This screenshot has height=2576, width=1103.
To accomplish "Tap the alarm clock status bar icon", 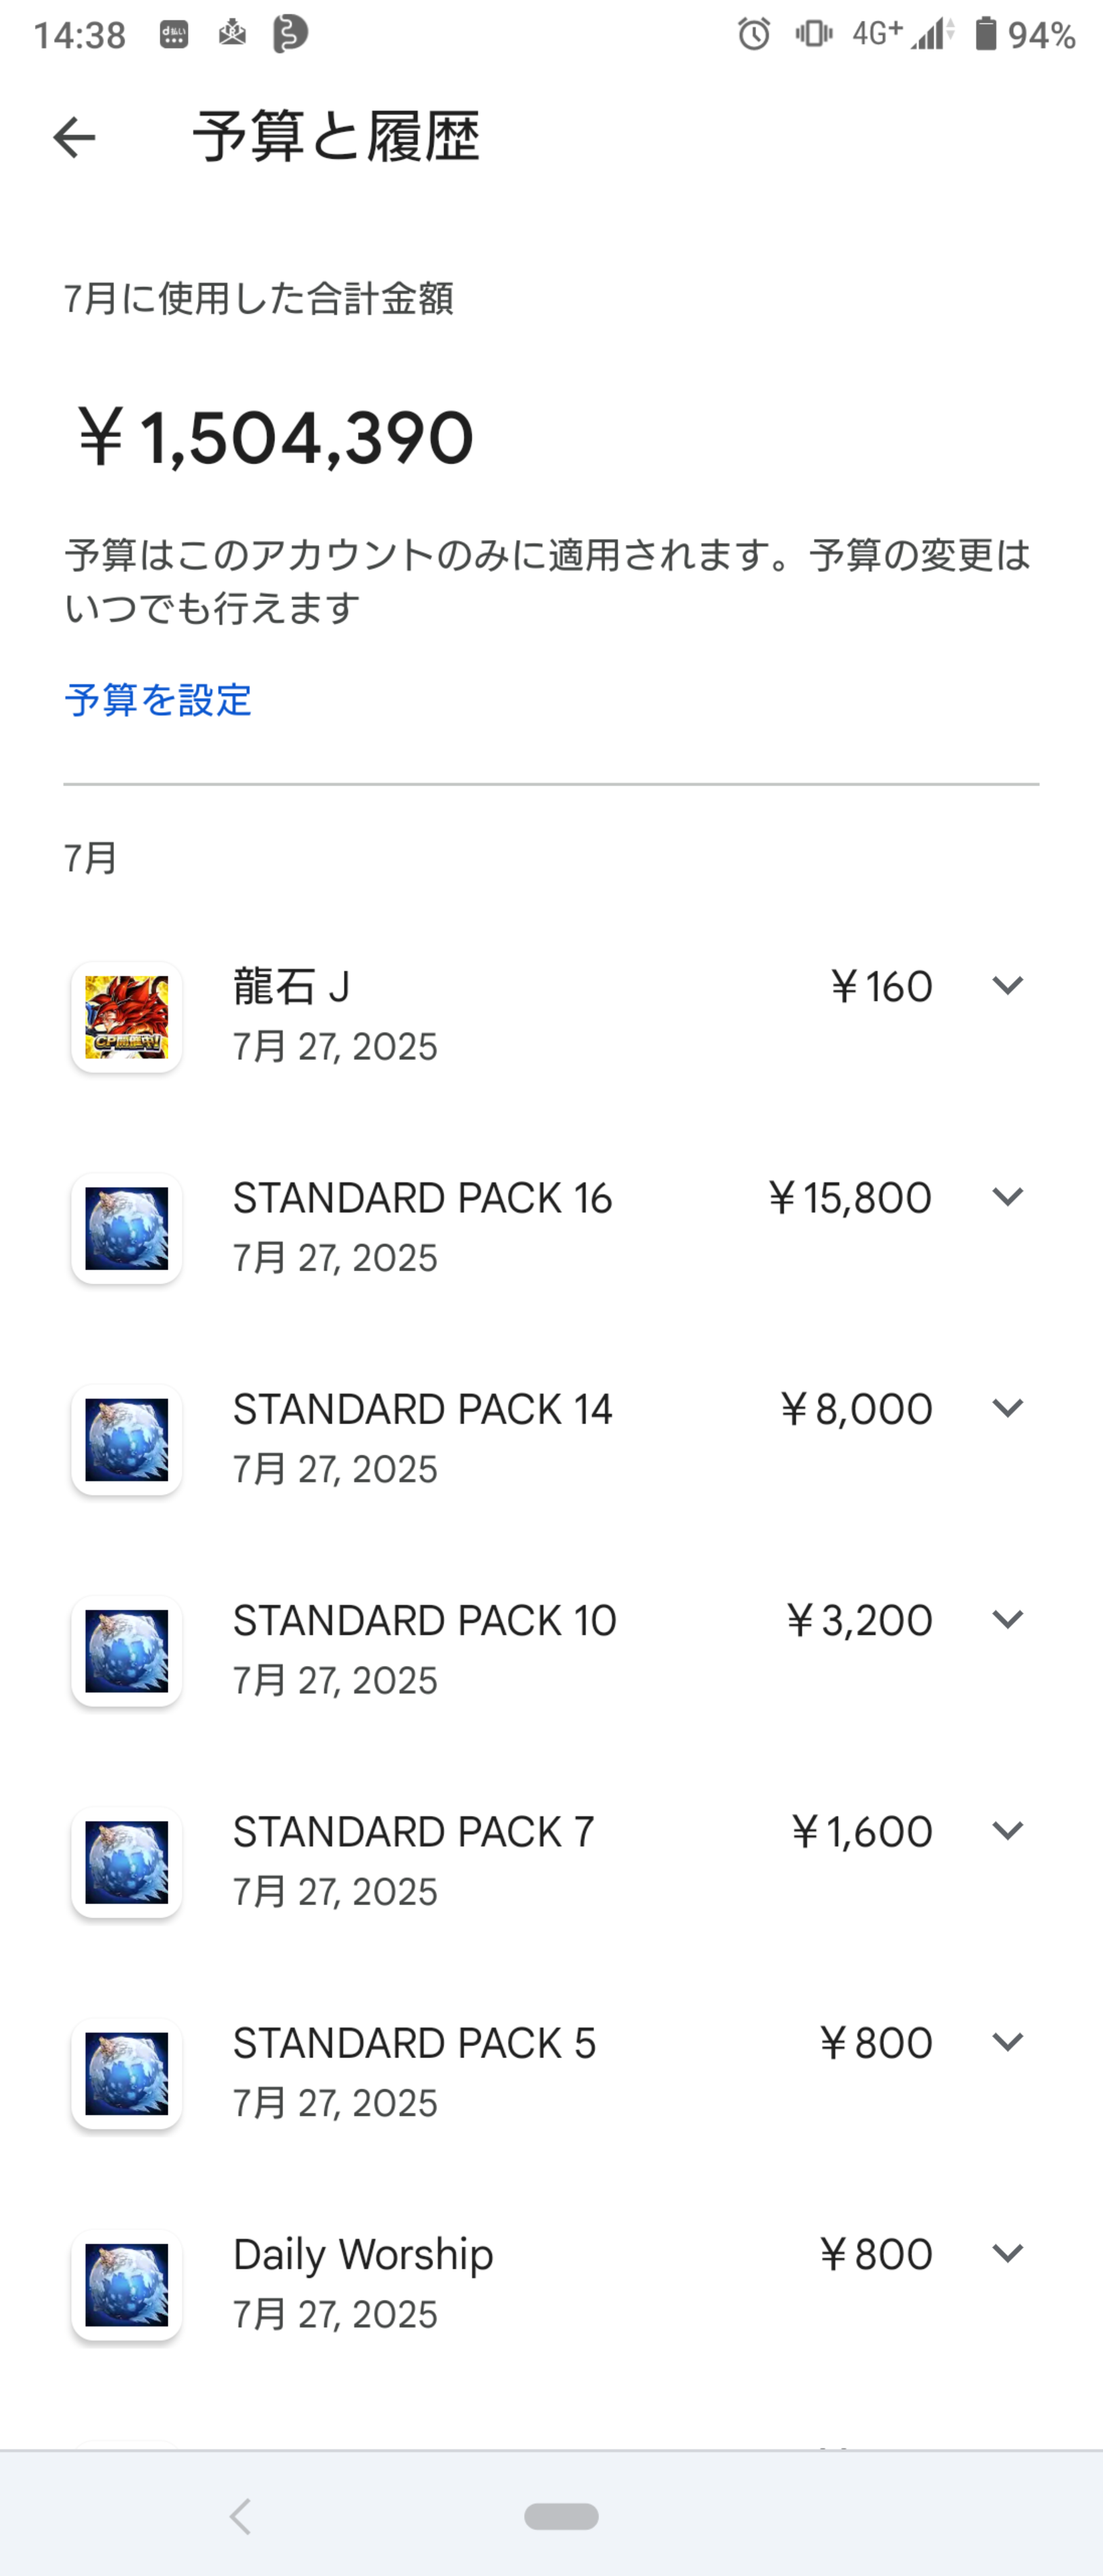I will [x=754, y=35].
